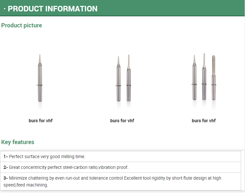The width and height of the screenshot is (245, 193).
Task: Click the pointed bur in the left image
Action: pyautogui.click(x=40, y=78)
